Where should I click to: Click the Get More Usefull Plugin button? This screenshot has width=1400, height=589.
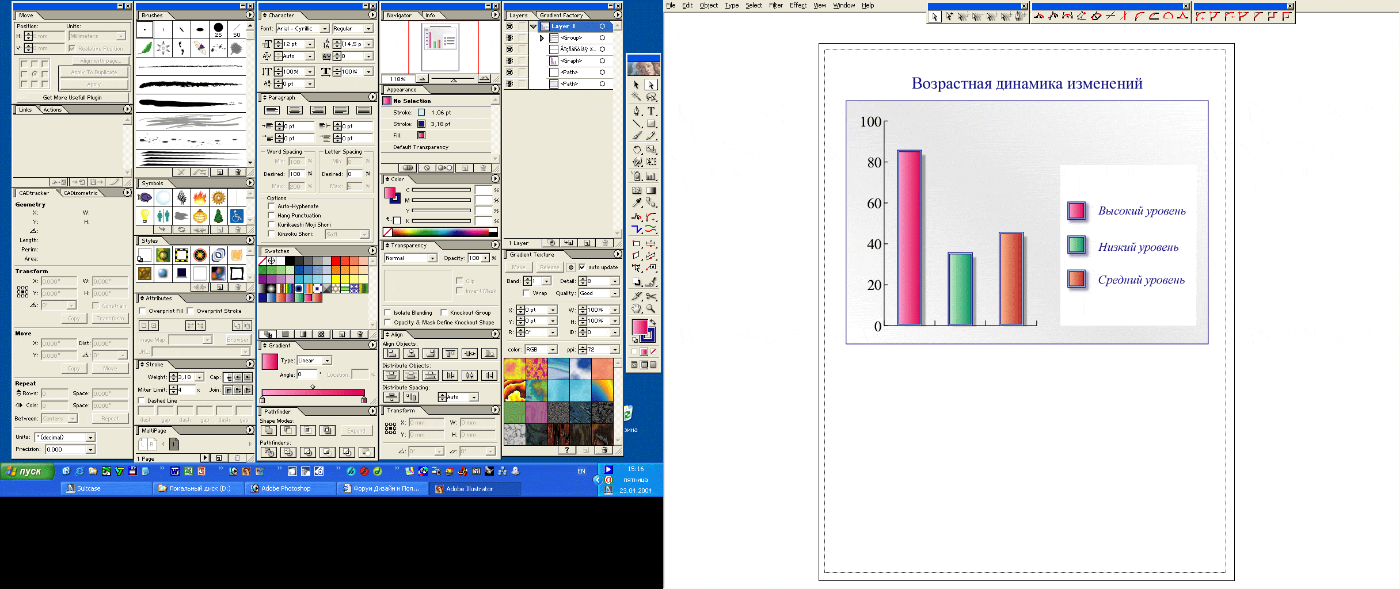[72, 98]
